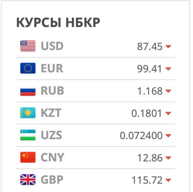The image size is (193, 192).
Task: Select the Uzbekistan flag icon
Action: coord(28,135)
